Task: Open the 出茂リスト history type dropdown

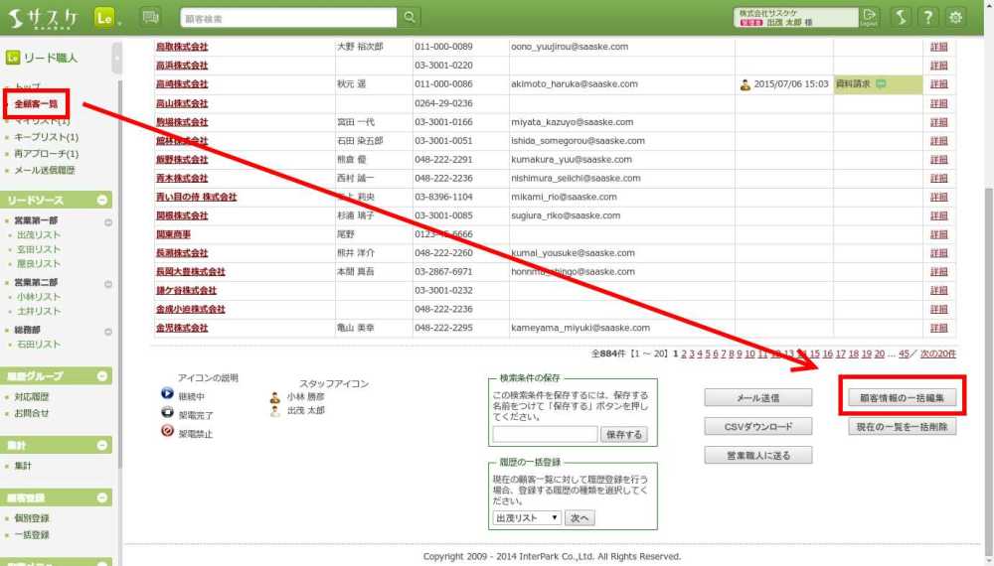Action: (x=526, y=517)
